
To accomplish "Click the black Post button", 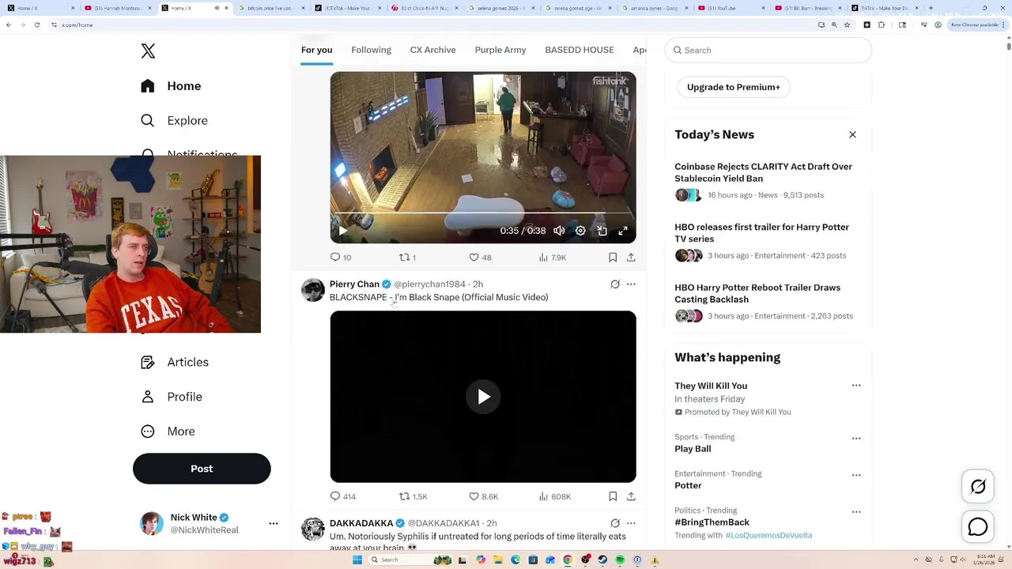I will (202, 469).
